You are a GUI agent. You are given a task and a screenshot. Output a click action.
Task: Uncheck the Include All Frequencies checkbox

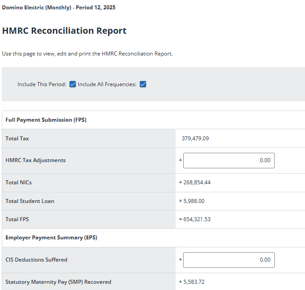143,84
